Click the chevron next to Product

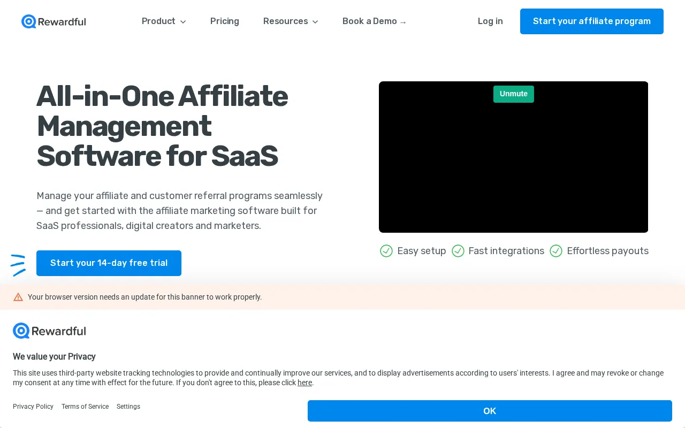coord(183,22)
